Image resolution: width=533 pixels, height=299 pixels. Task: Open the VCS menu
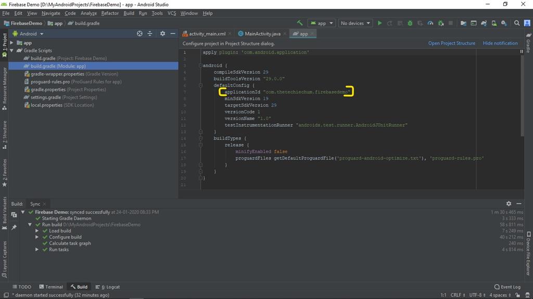(x=172, y=13)
